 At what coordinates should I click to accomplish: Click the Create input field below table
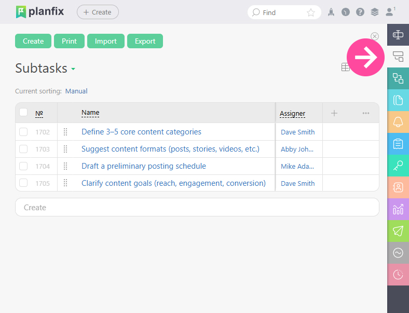(197, 207)
